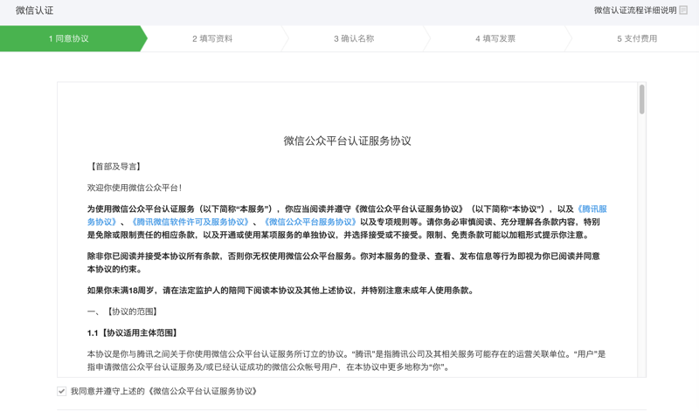Click the 【首部及导言】 heading
The width and height of the screenshot is (699, 411).
coord(115,167)
